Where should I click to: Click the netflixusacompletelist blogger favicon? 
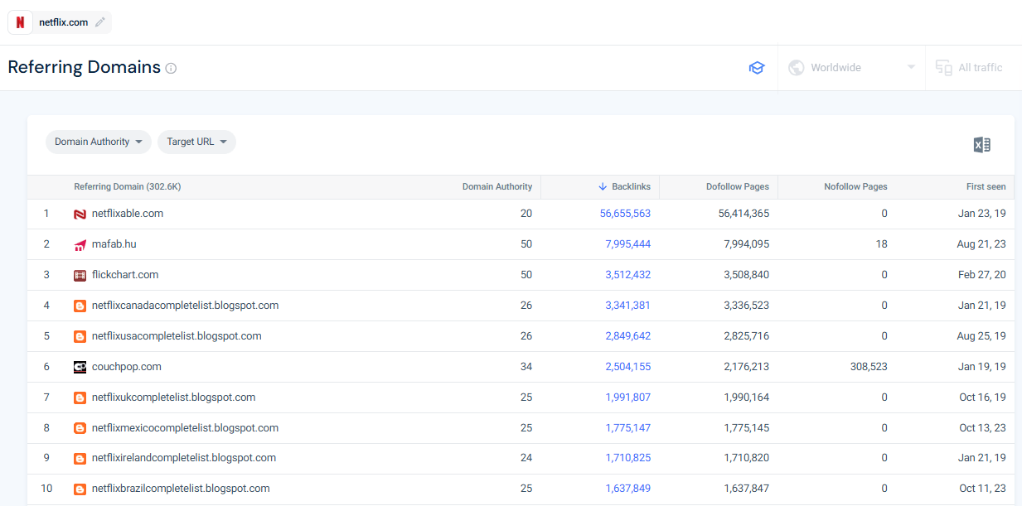80,336
